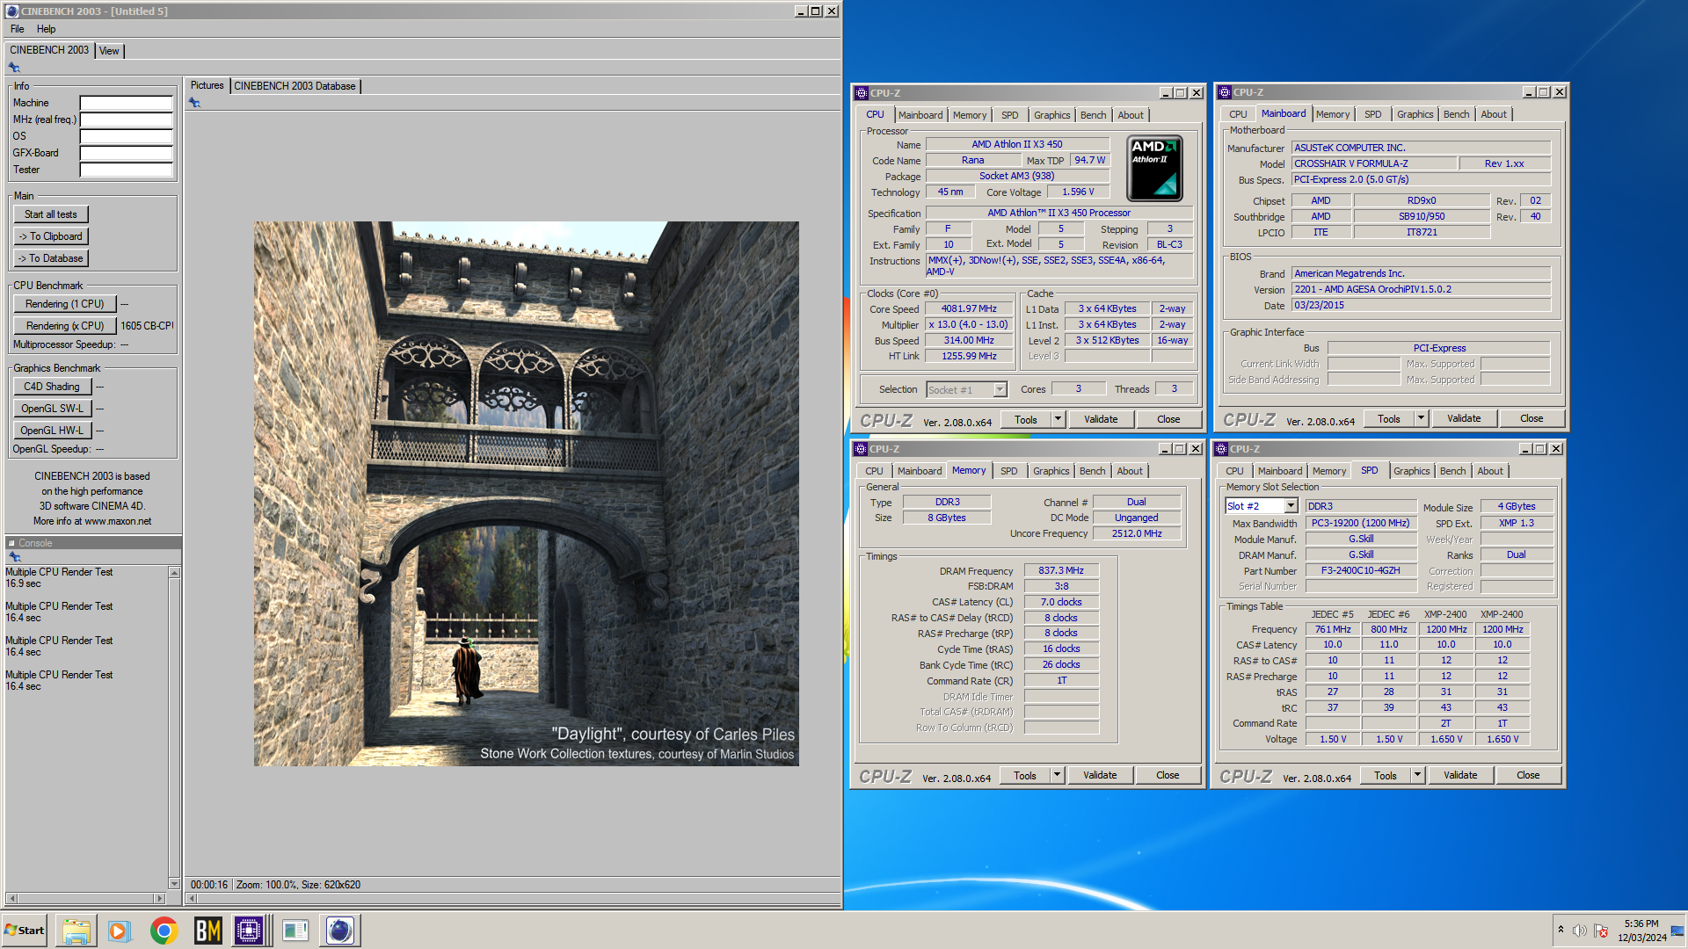Screen dimensions: 1688x949
Task: Click the 'Zoom: 100.0%, Size: 620x620' status text
Action: pos(298,885)
